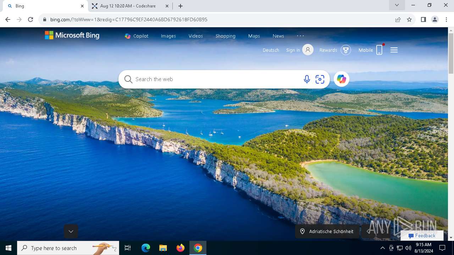Close the Bing tab
The image size is (454, 255).
click(x=82, y=6)
